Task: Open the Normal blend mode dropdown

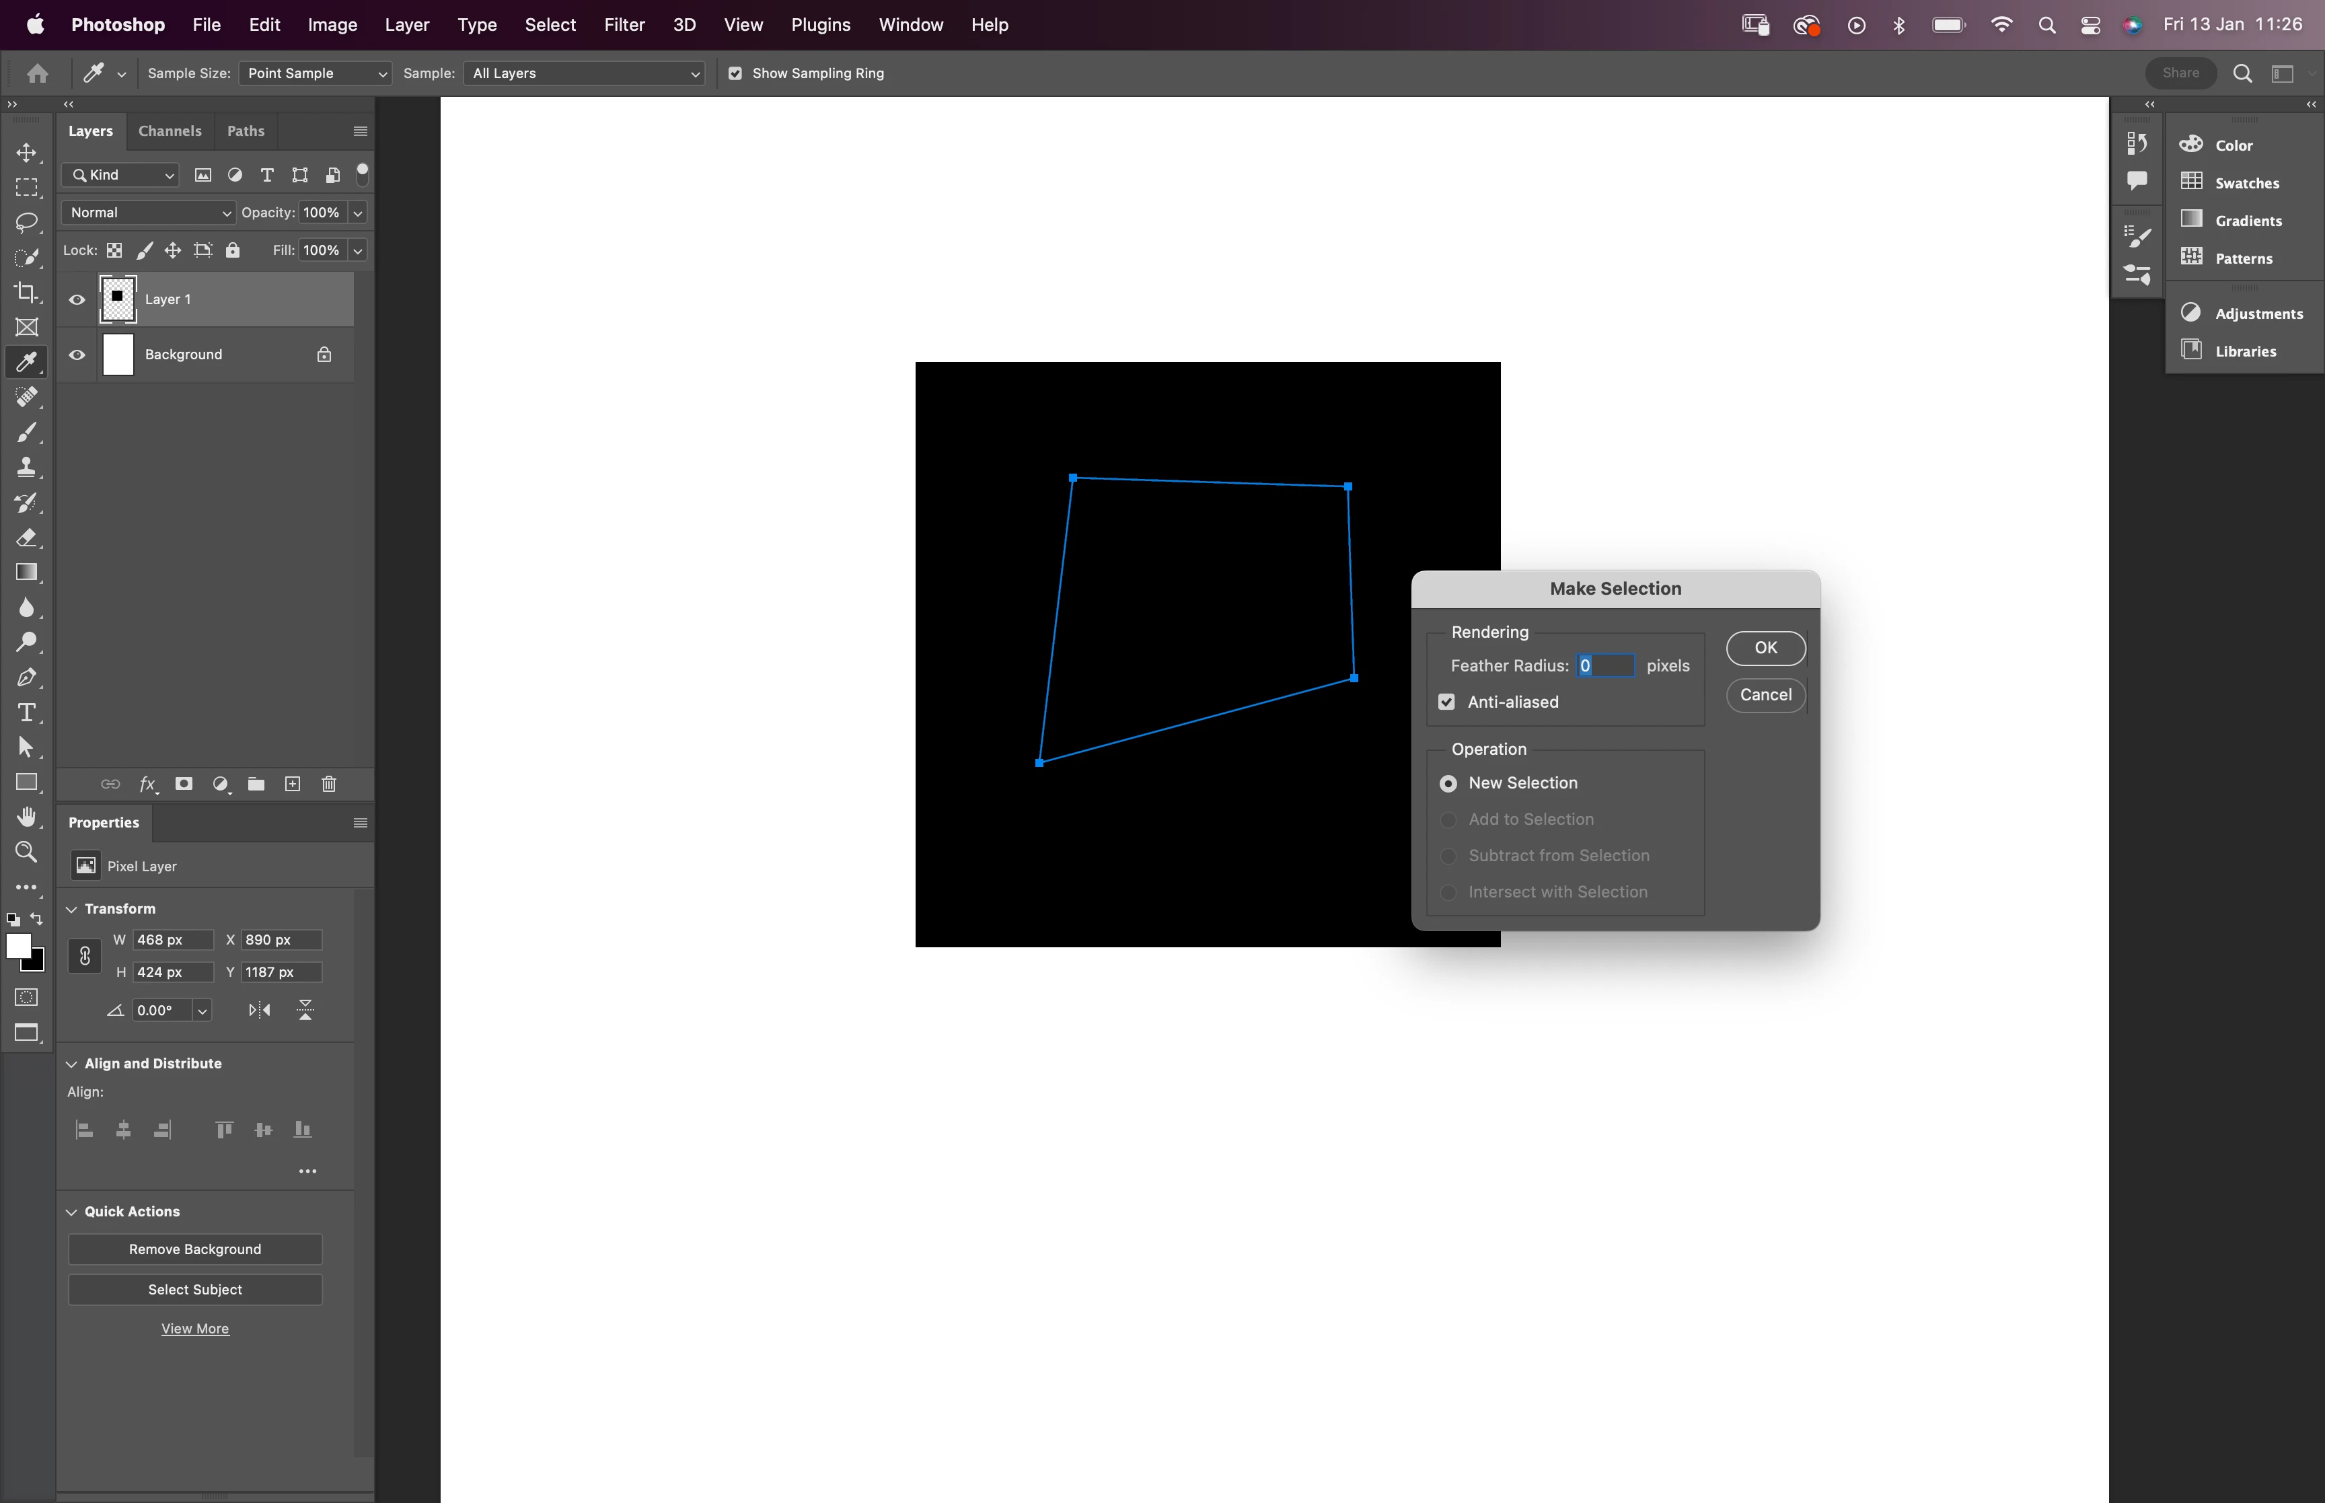Action: click(x=148, y=213)
